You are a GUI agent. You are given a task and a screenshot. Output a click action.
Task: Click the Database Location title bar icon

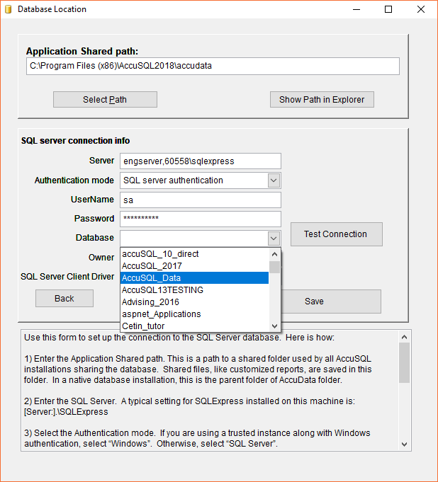[x=9, y=9]
